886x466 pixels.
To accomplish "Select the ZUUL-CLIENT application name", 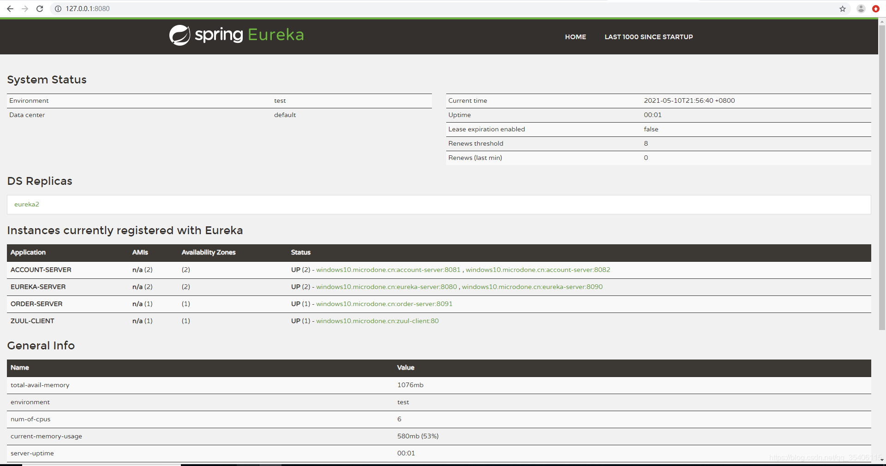I will coord(32,321).
